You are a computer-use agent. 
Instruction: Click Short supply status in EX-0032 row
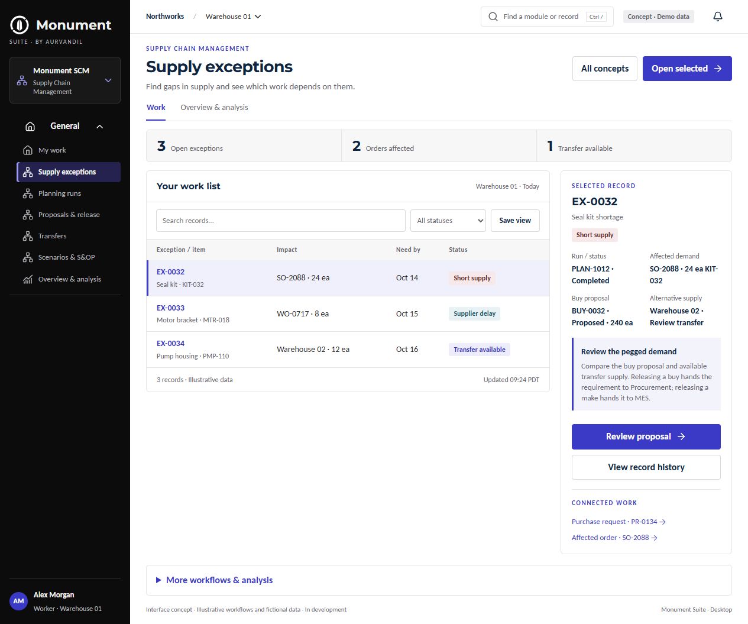pyautogui.click(x=472, y=278)
